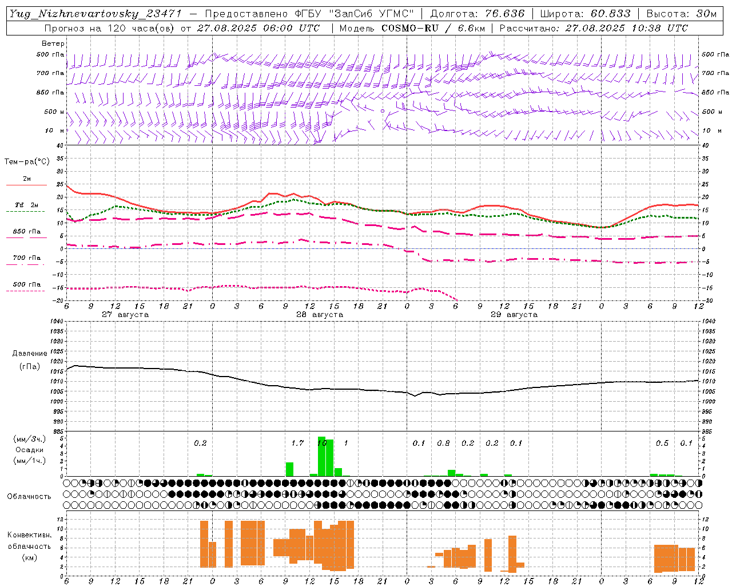This screenshot has height=586, width=732.
Task: Select the Широта: 60.833 field
Action: (585, 14)
